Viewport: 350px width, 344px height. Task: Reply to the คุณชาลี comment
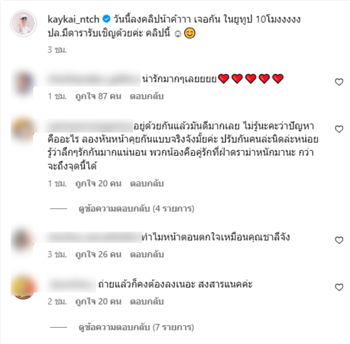coord(147,254)
